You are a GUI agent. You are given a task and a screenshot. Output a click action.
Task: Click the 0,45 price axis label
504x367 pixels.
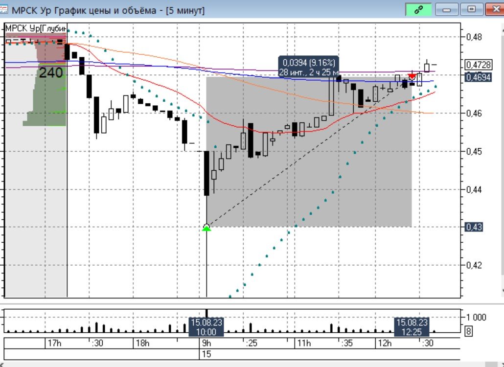point(474,151)
